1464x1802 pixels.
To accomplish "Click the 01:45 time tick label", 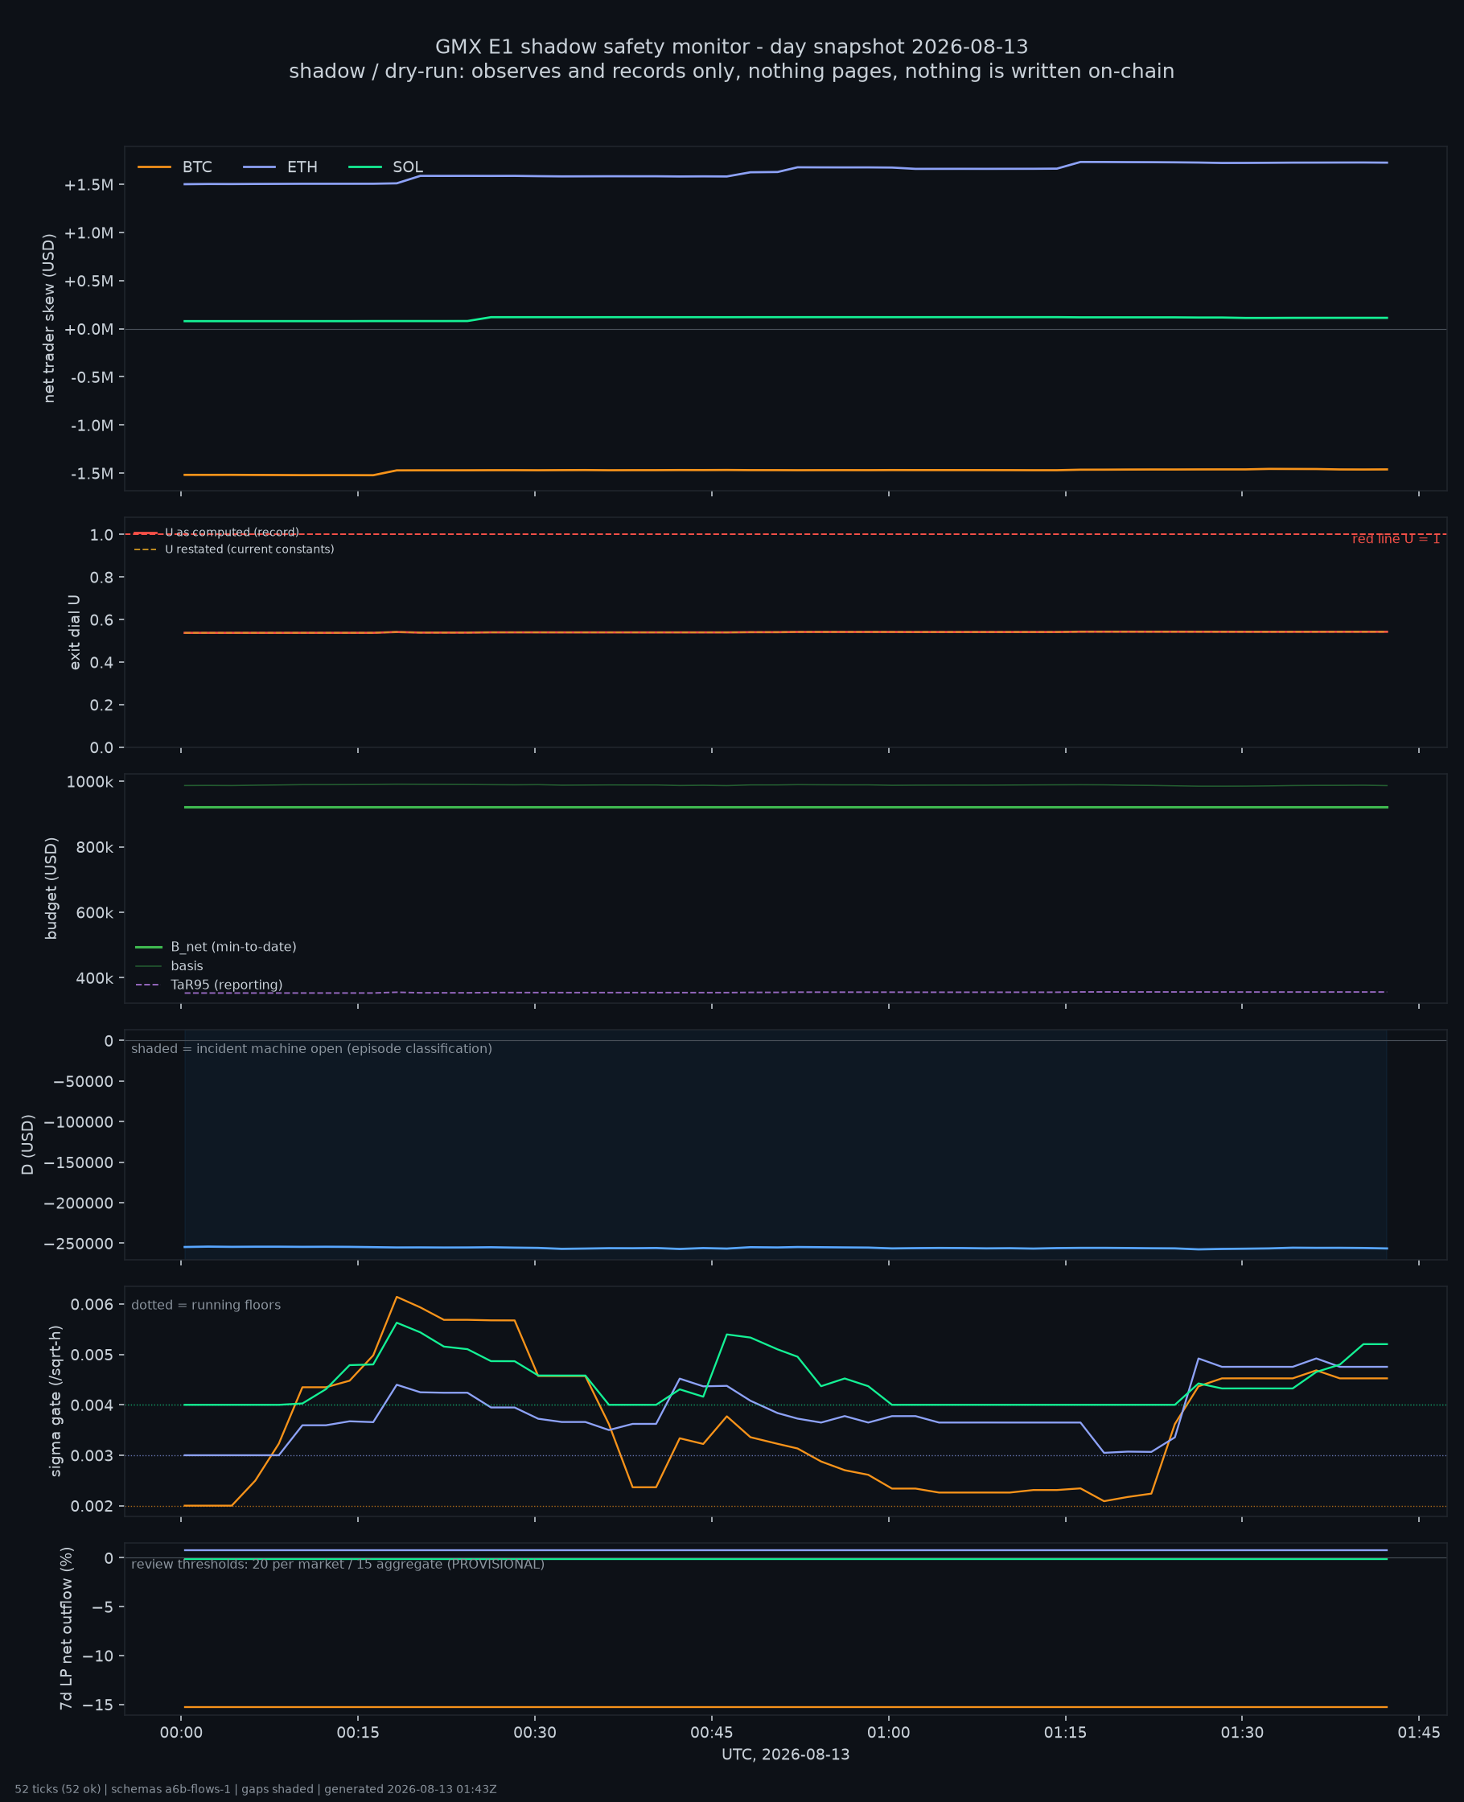I will pyautogui.click(x=1419, y=1734).
